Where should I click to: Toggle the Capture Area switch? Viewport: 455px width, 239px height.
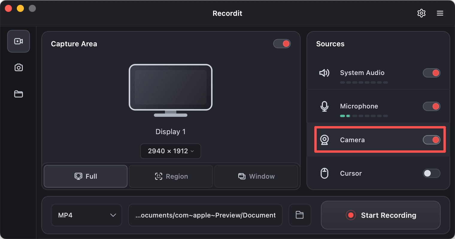[282, 44]
